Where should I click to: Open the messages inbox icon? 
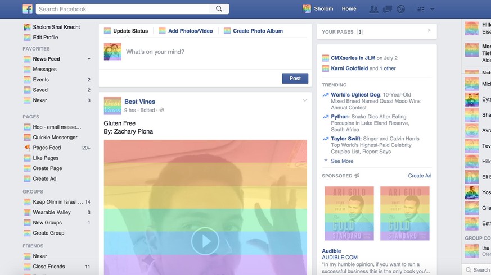[x=388, y=9]
